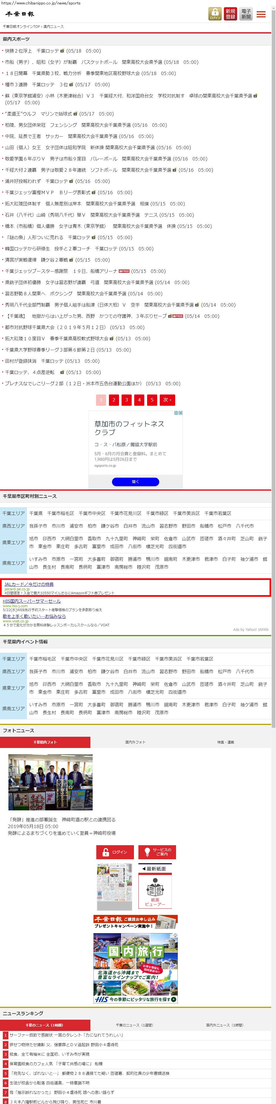Image resolution: width=276 pixels, height=1104 pixels.
Task: Click the 神崎町 photo news thumbnail
Action: pyautogui.click(x=51, y=782)
